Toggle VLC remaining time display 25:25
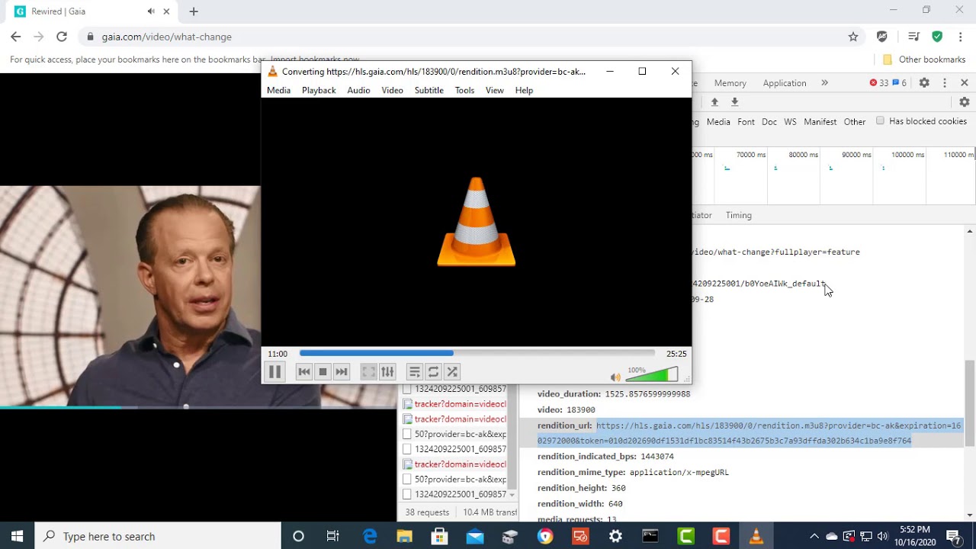 point(676,354)
